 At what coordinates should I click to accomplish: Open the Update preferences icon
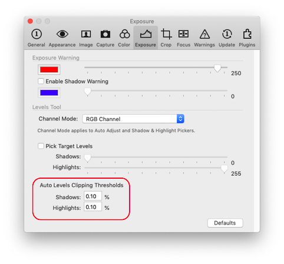(x=227, y=38)
